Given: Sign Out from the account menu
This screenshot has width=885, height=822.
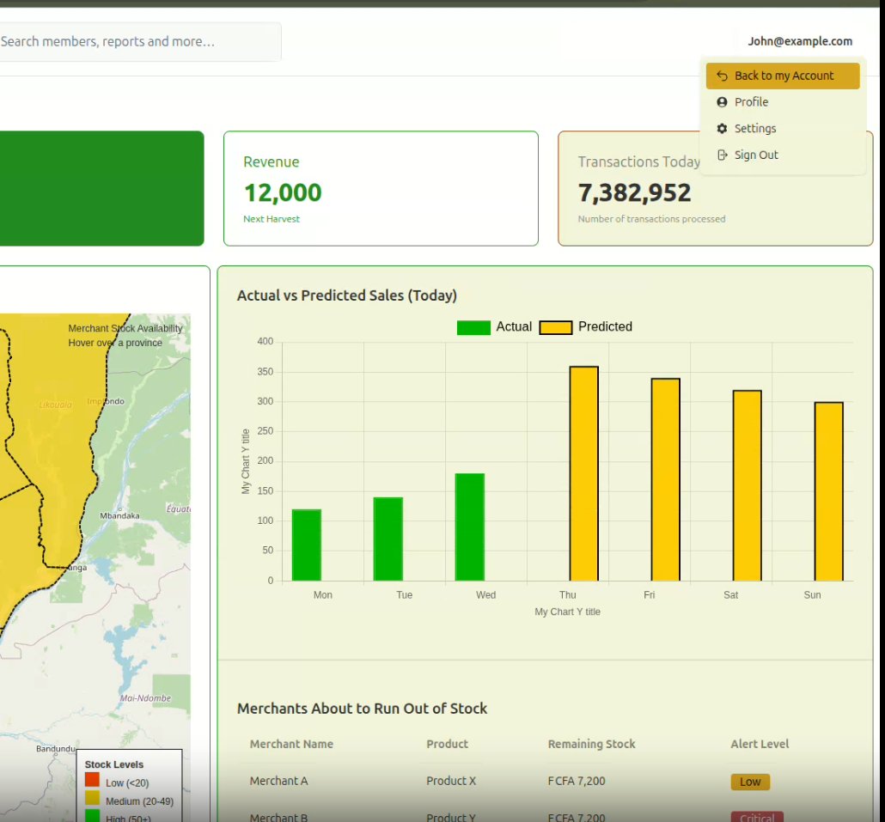Looking at the screenshot, I should (782, 155).
